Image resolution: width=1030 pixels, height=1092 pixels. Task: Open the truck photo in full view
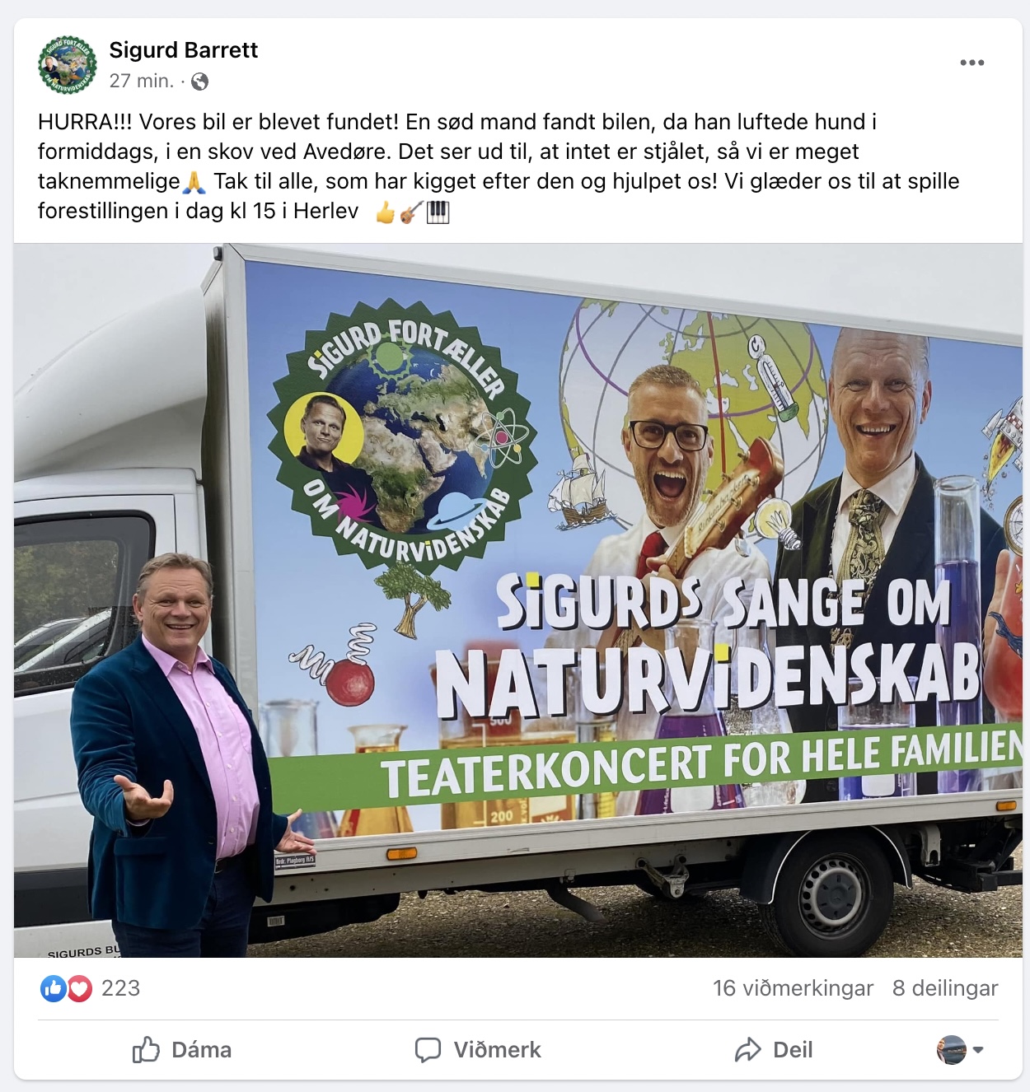tap(517, 600)
